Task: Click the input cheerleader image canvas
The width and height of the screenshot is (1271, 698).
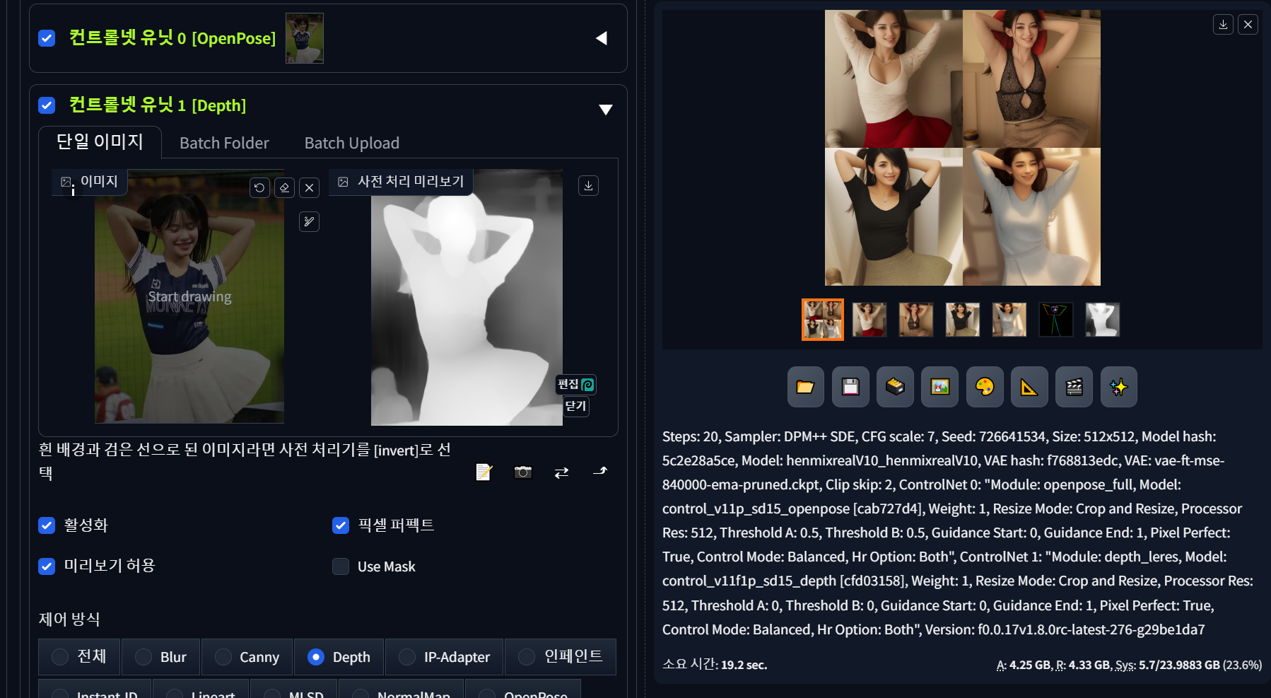Action: click(x=189, y=297)
